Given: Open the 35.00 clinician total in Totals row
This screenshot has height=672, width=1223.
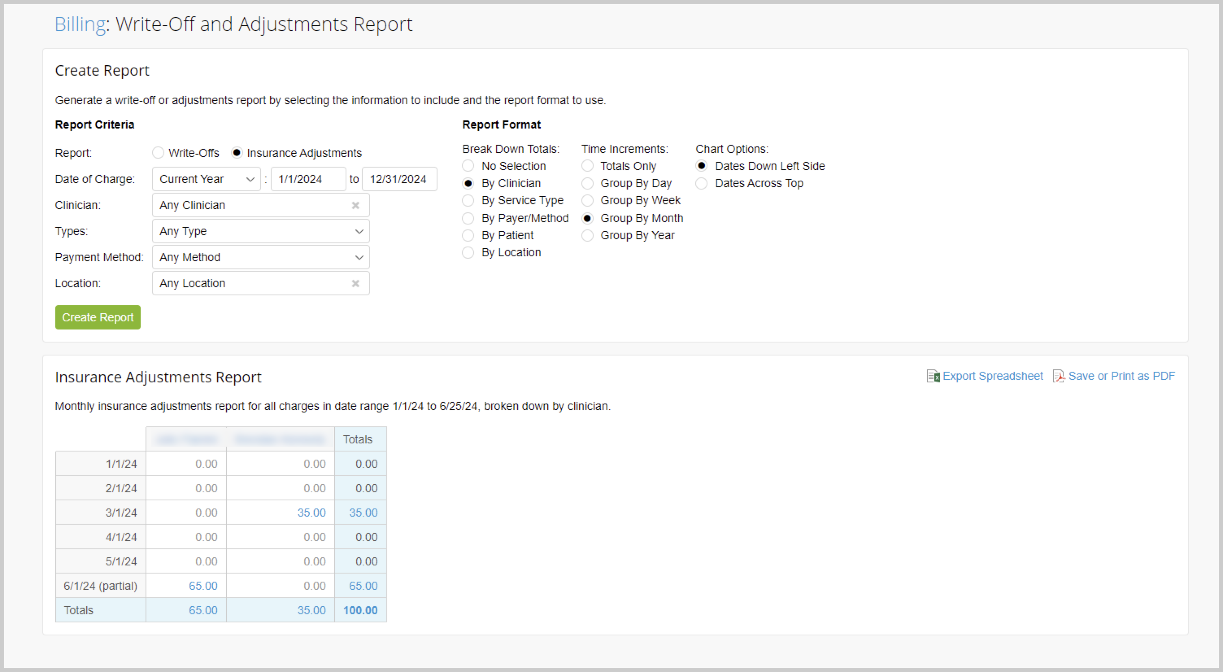Looking at the screenshot, I should point(311,610).
